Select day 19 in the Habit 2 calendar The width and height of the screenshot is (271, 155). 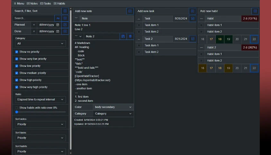(x=229, y=68)
